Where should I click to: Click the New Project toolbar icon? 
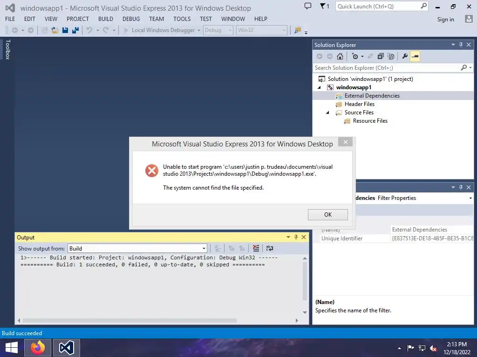click(44, 30)
